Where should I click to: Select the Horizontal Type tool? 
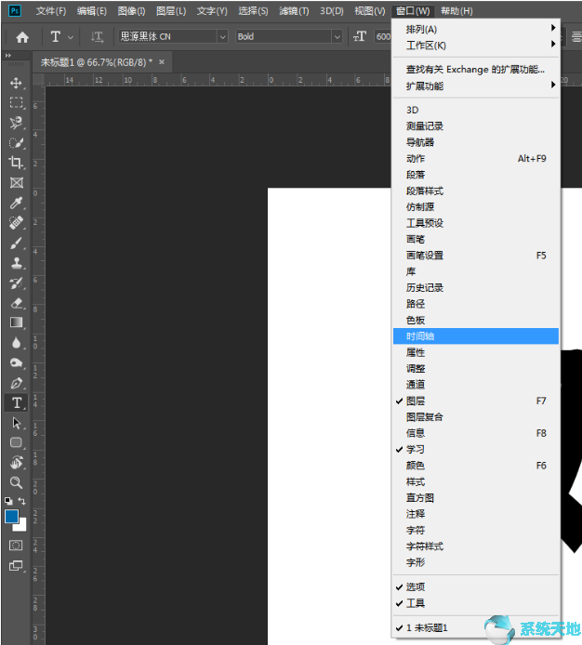(16, 402)
